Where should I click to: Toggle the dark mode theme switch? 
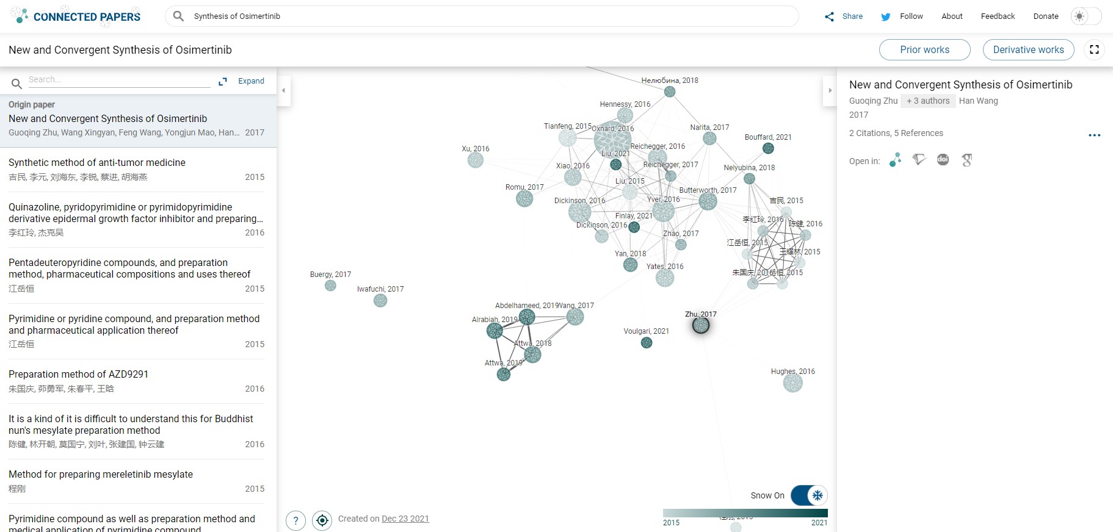[x=1086, y=16]
